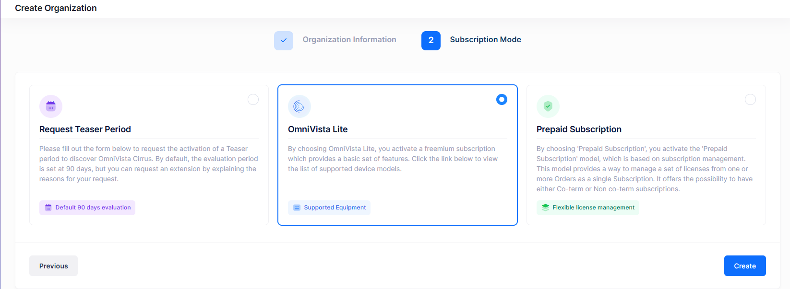Viewport: 790px width, 289px height.
Task: Click the Prepaid Subscription description text
Action: pyautogui.click(x=645, y=169)
